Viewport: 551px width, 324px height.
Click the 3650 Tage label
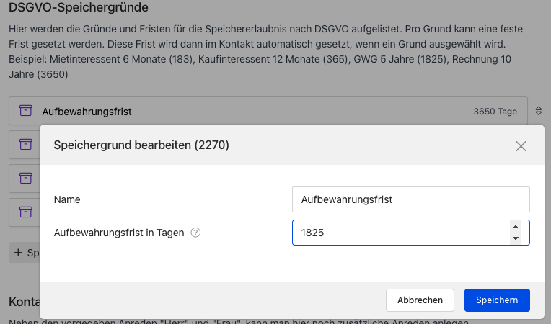click(495, 112)
